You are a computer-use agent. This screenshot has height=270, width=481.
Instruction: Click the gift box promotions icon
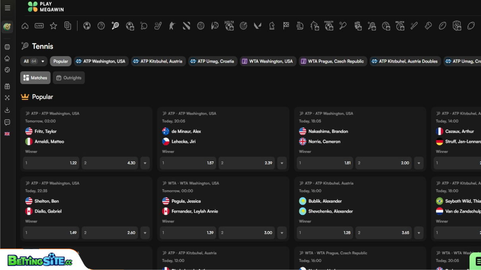click(7, 86)
